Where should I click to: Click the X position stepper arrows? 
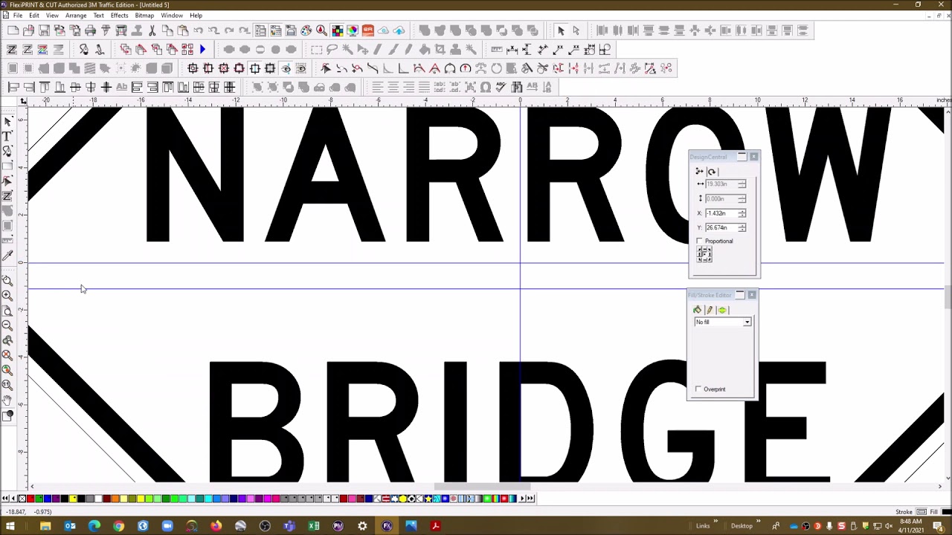(742, 213)
